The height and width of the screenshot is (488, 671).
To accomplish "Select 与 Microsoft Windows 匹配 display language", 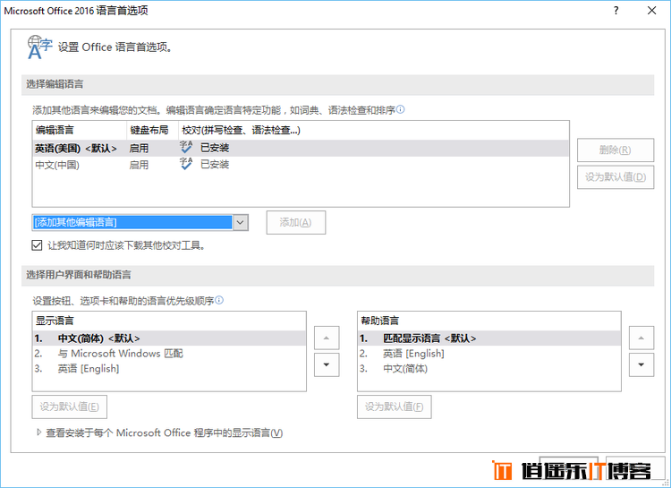I will pyautogui.click(x=169, y=354).
